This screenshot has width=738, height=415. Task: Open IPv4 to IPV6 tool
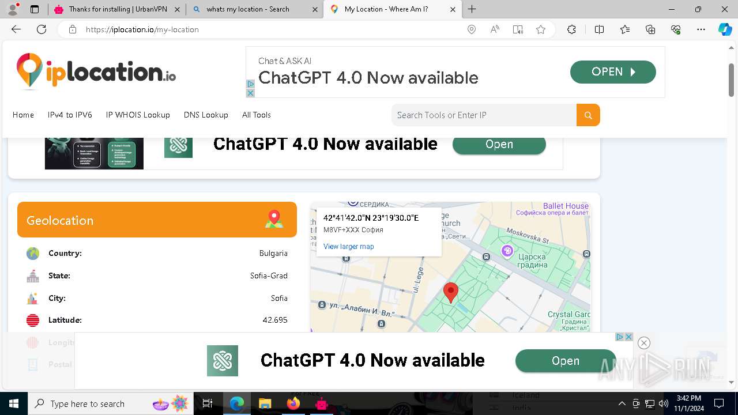click(70, 115)
